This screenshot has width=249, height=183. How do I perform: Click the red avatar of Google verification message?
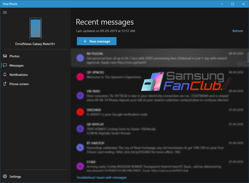point(80,112)
